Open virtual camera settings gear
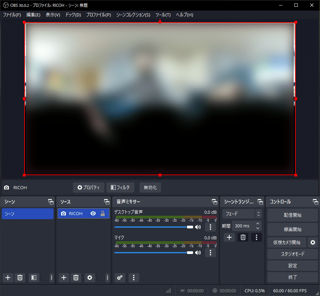This screenshot has width=320, height=296. click(x=313, y=242)
